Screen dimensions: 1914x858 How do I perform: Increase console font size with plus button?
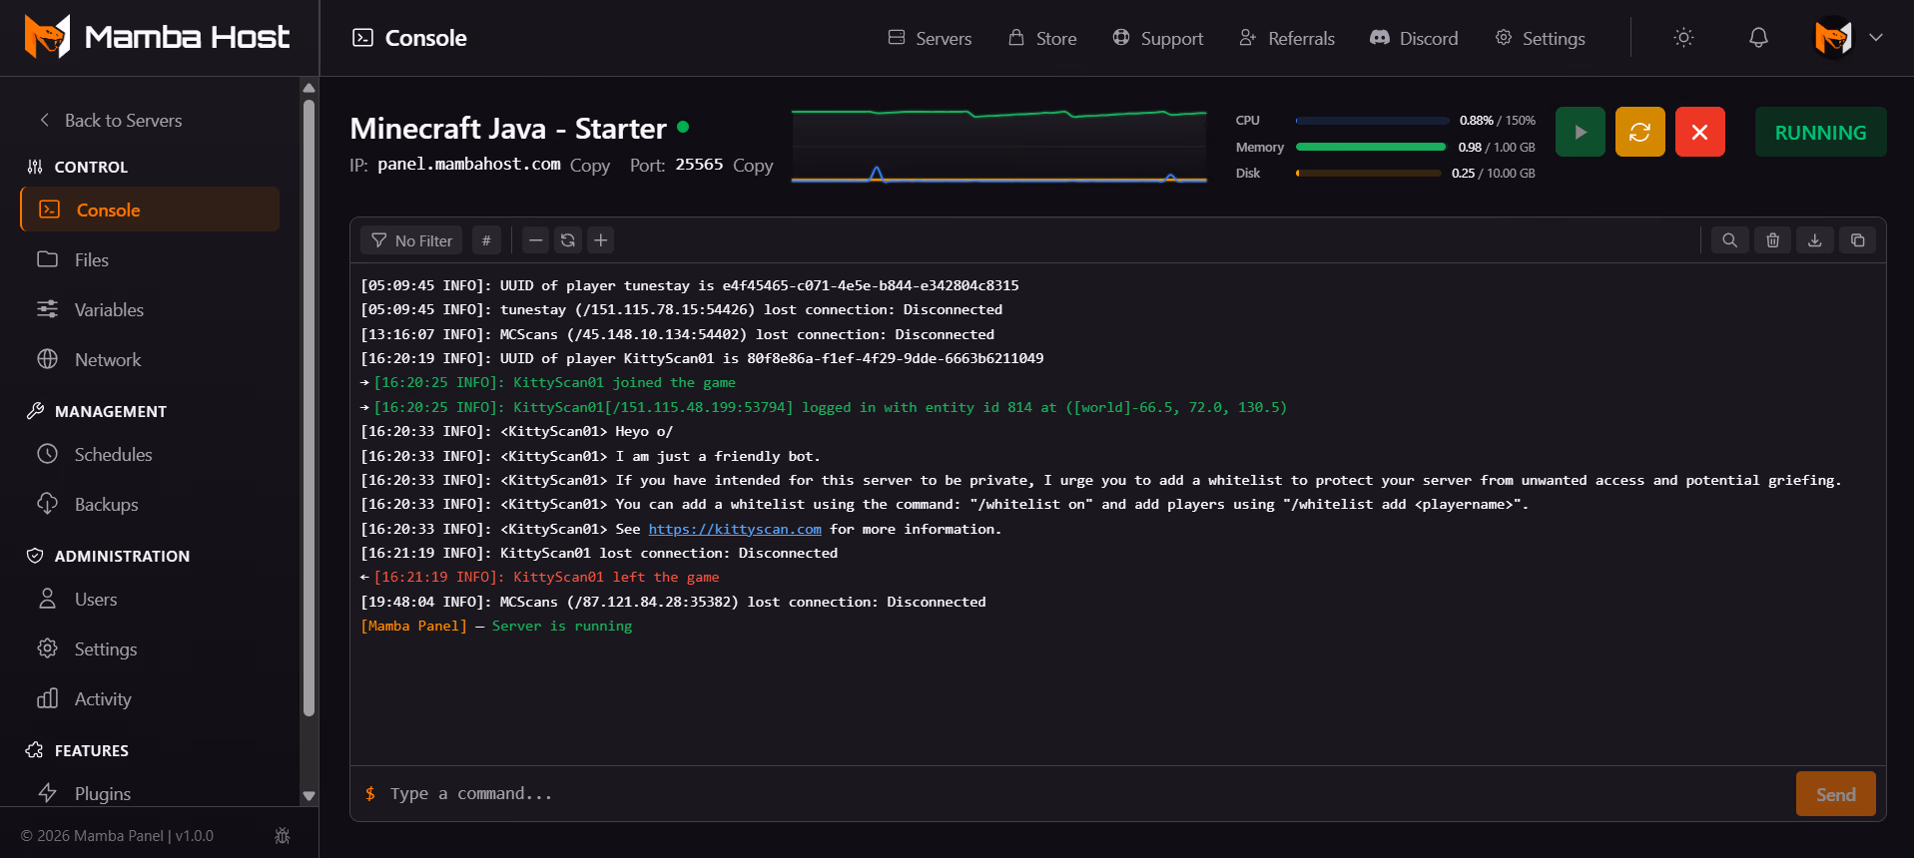pyautogui.click(x=600, y=240)
